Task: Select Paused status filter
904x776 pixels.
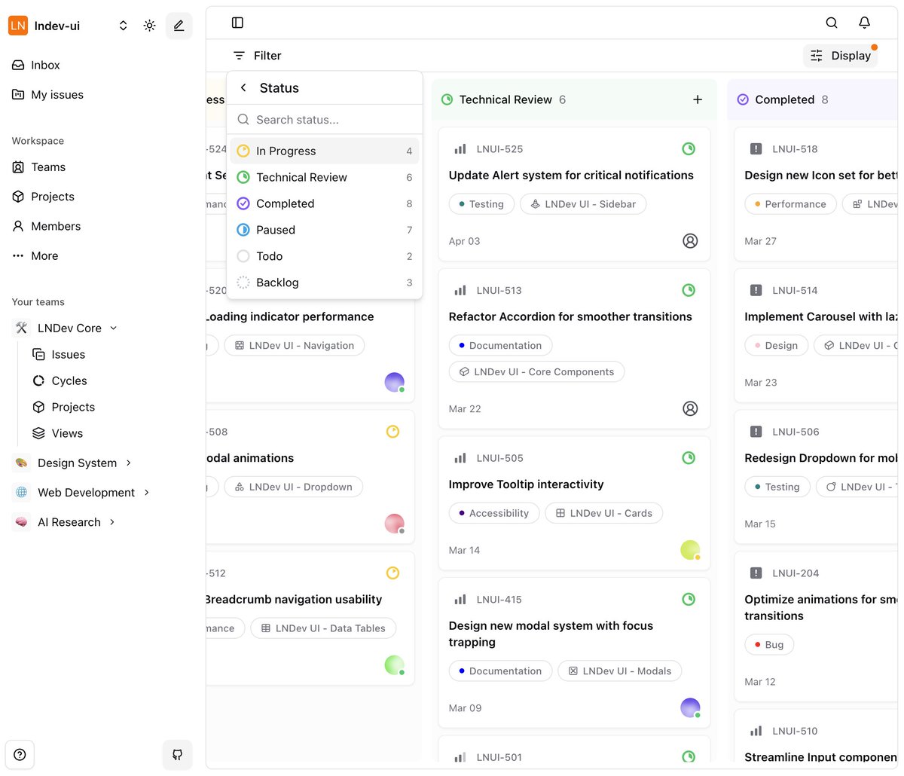Action: pyautogui.click(x=325, y=230)
